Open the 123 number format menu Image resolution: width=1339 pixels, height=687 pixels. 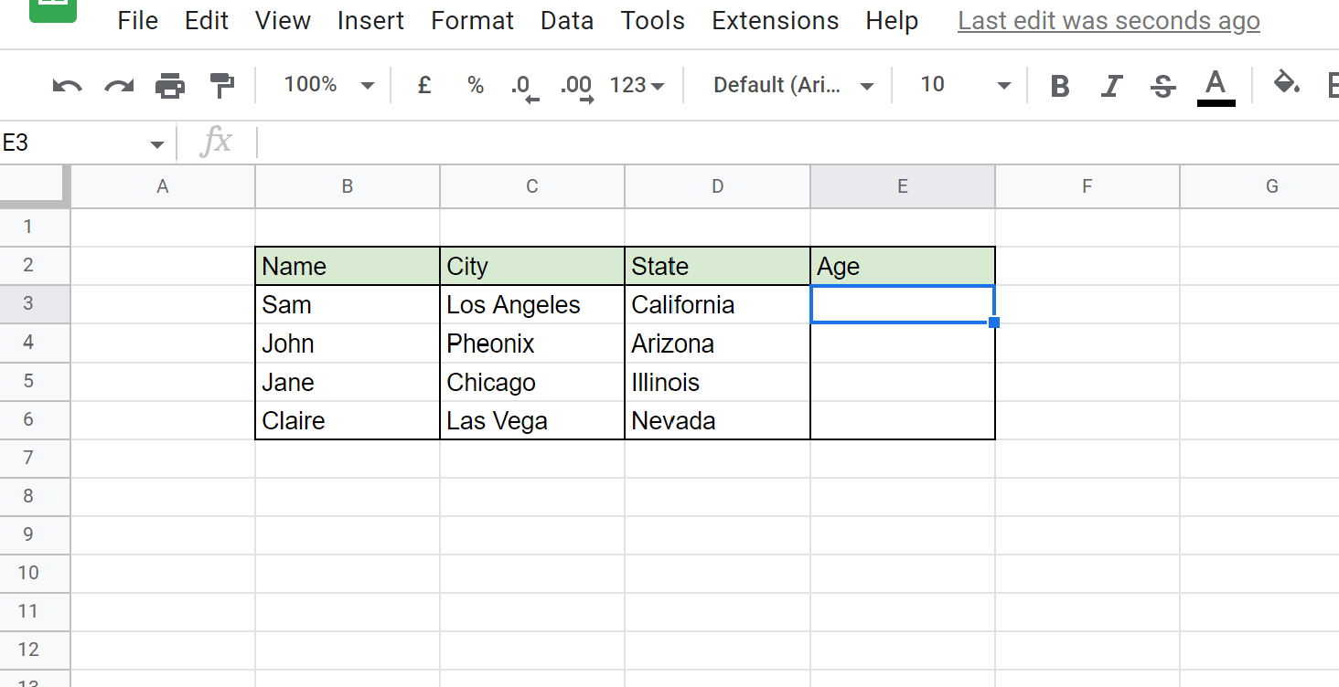pyautogui.click(x=637, y=84)
